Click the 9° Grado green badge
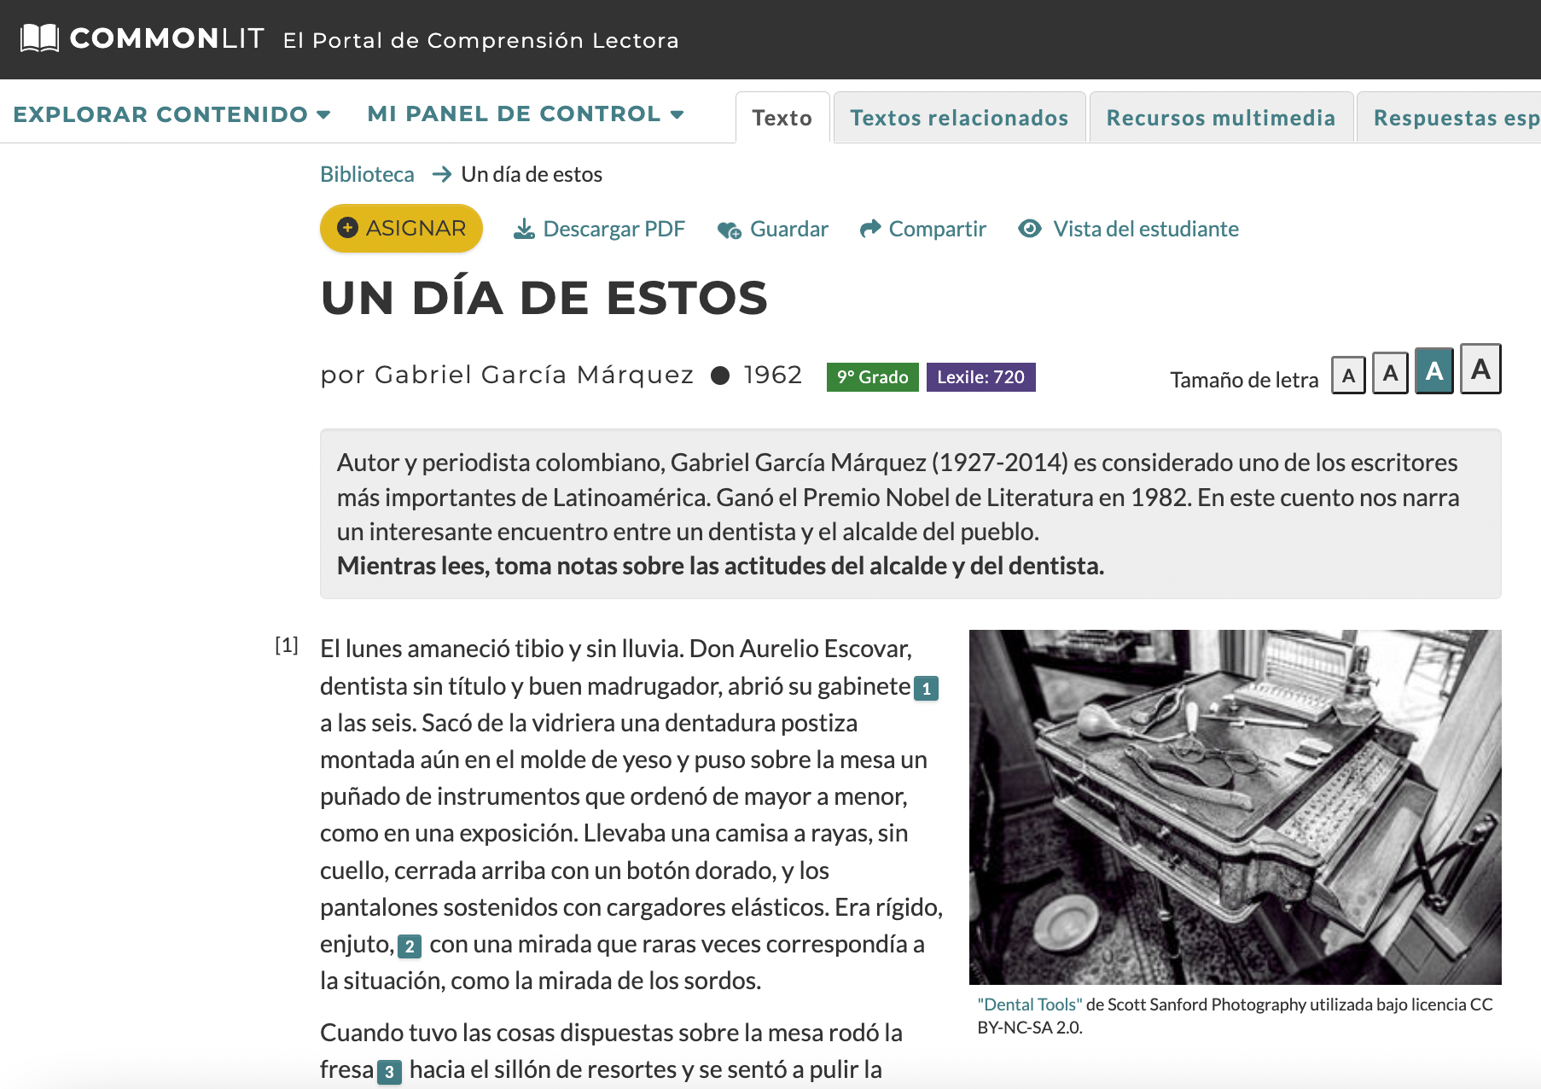The width and height of the screenshot is (1541, 1089). click(872, 377)
